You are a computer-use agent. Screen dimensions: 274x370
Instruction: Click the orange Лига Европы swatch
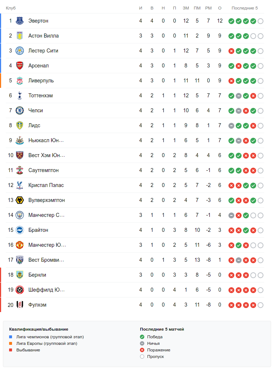11,343
